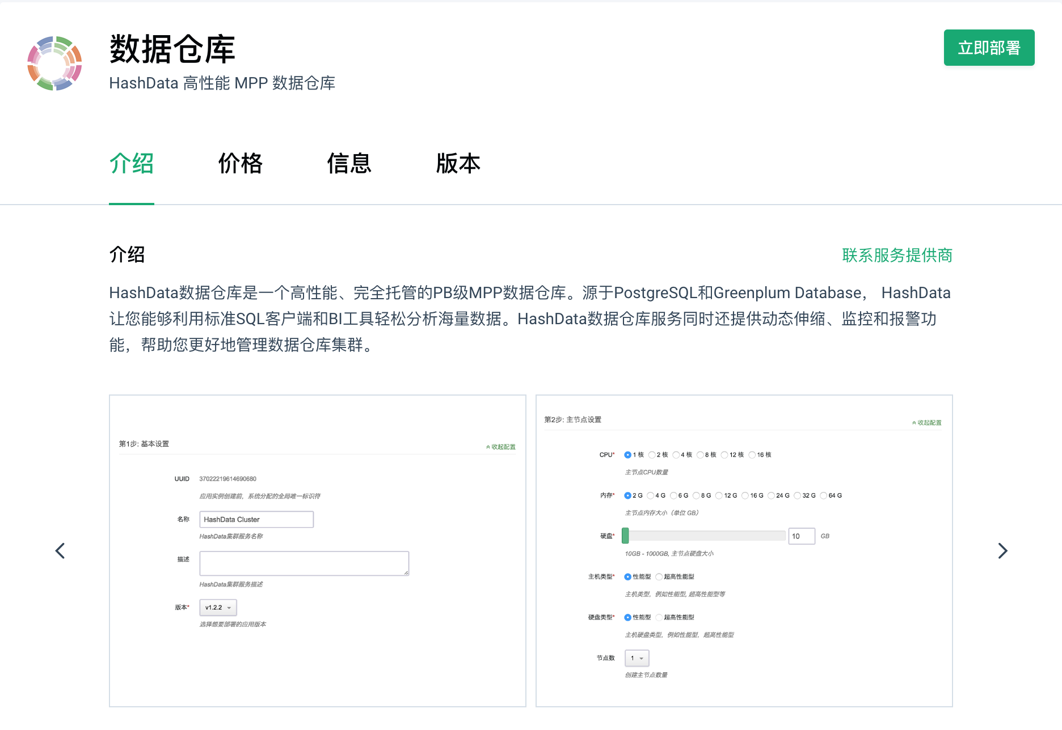The width and height of the screenshot is (1062, 730).
Task: Open the 版本 tab
Action: [458, 164]
